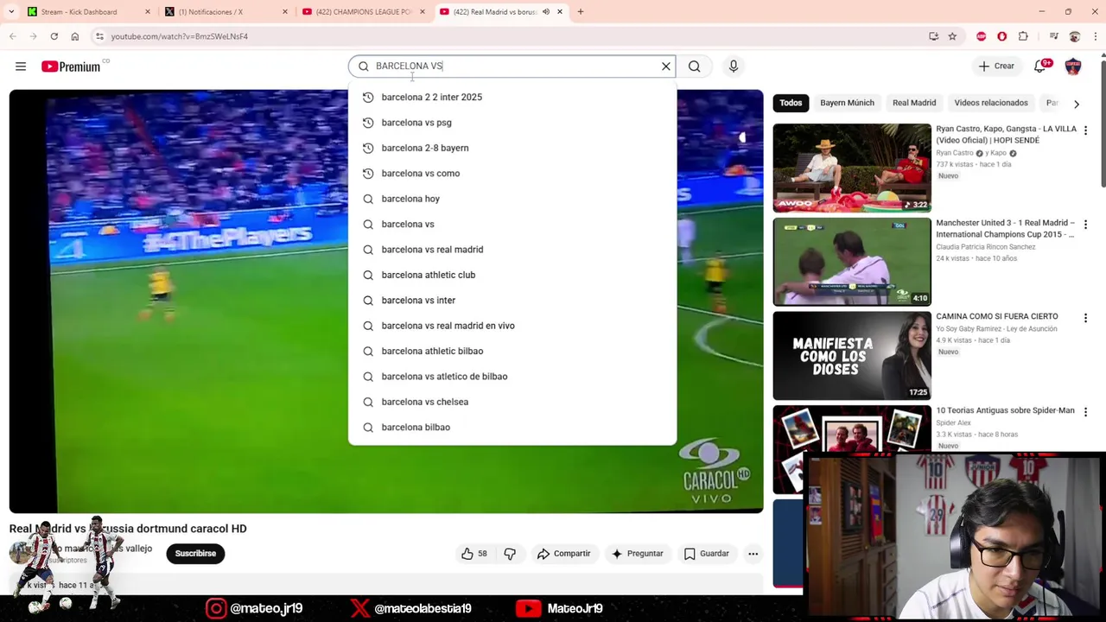Choose suggestion barcelona vs inter

click(512, 300)
